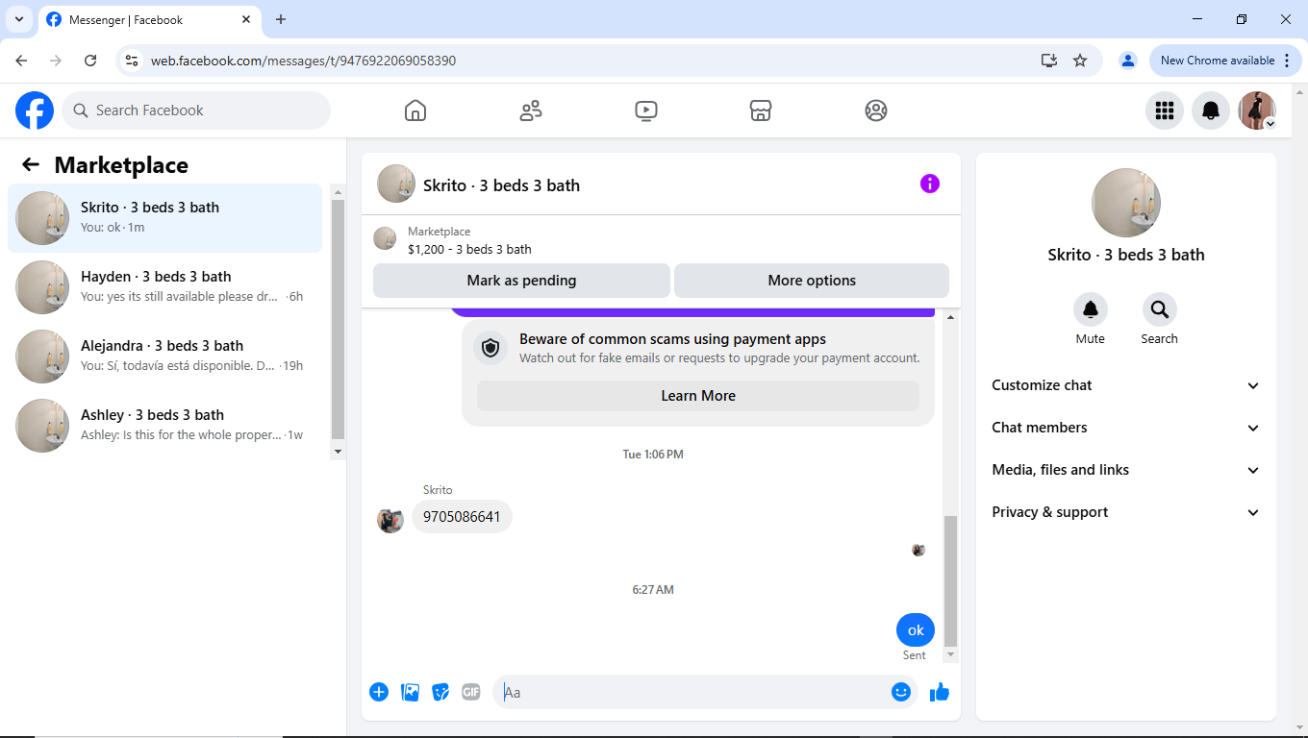
Task: Click the shield icon in scam warning
Action: [x=490, y=348]
